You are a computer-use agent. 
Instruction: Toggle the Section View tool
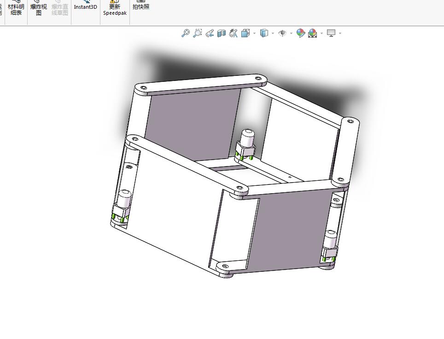pos(221,33)
